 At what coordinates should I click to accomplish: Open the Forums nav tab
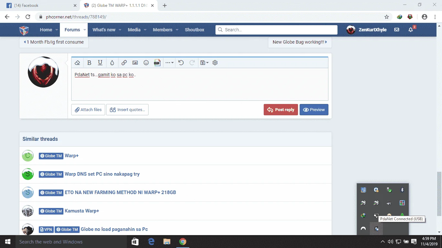[72, 30]
